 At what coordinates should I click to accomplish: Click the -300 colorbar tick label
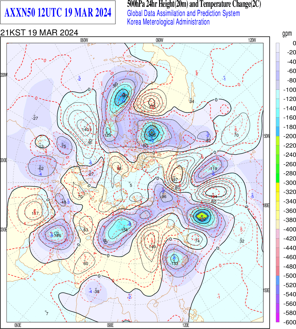[x=290, y=183]
